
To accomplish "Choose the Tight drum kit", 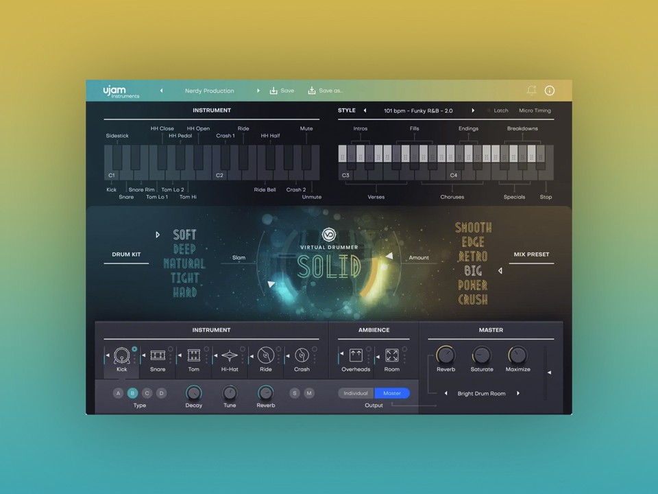I will click(184, 278).
